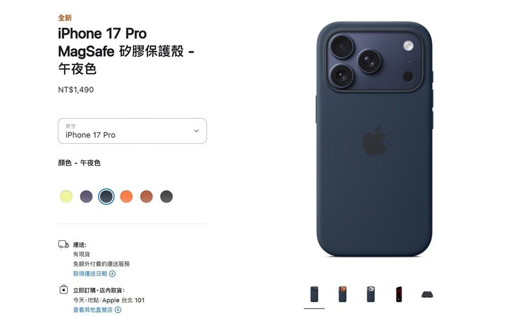This screenshot has height=323, width=518.
Task: Click the Apple store bag icon
Action: point(63,290)
